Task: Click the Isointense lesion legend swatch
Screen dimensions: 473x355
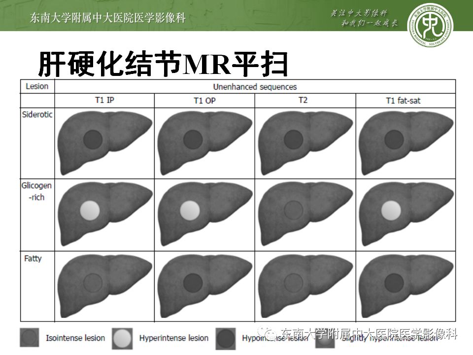Action: click(x=29, y=337)
